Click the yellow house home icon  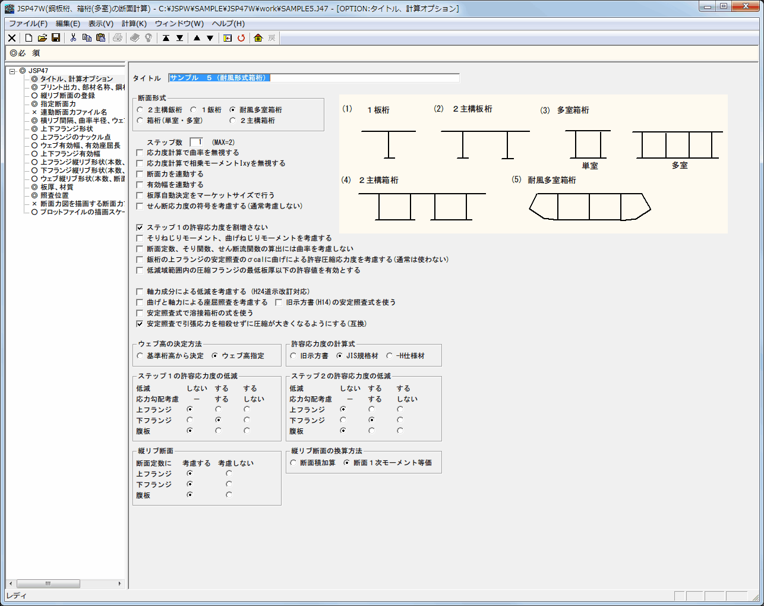click(258, 38)
